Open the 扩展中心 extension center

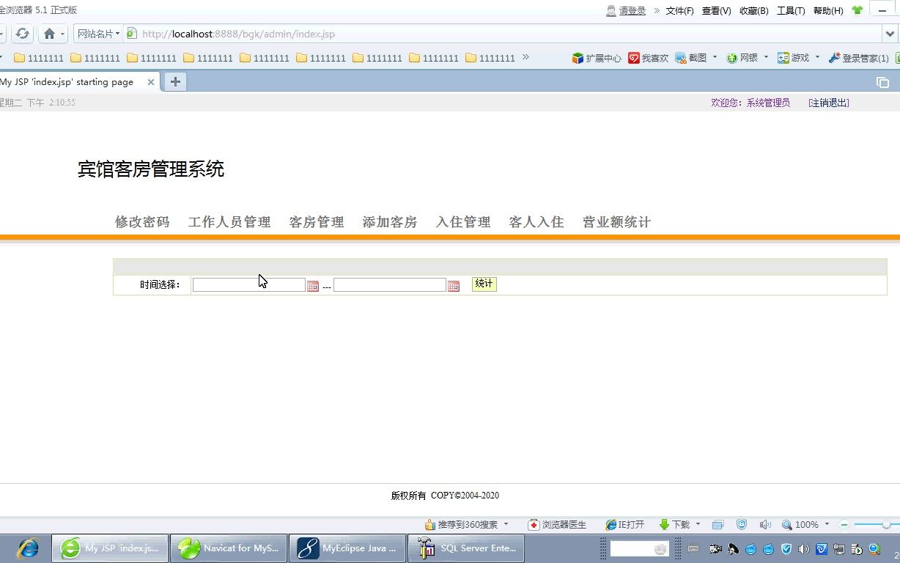597,57
